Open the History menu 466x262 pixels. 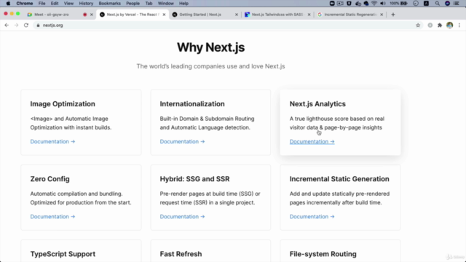click(x=86, y=3)
